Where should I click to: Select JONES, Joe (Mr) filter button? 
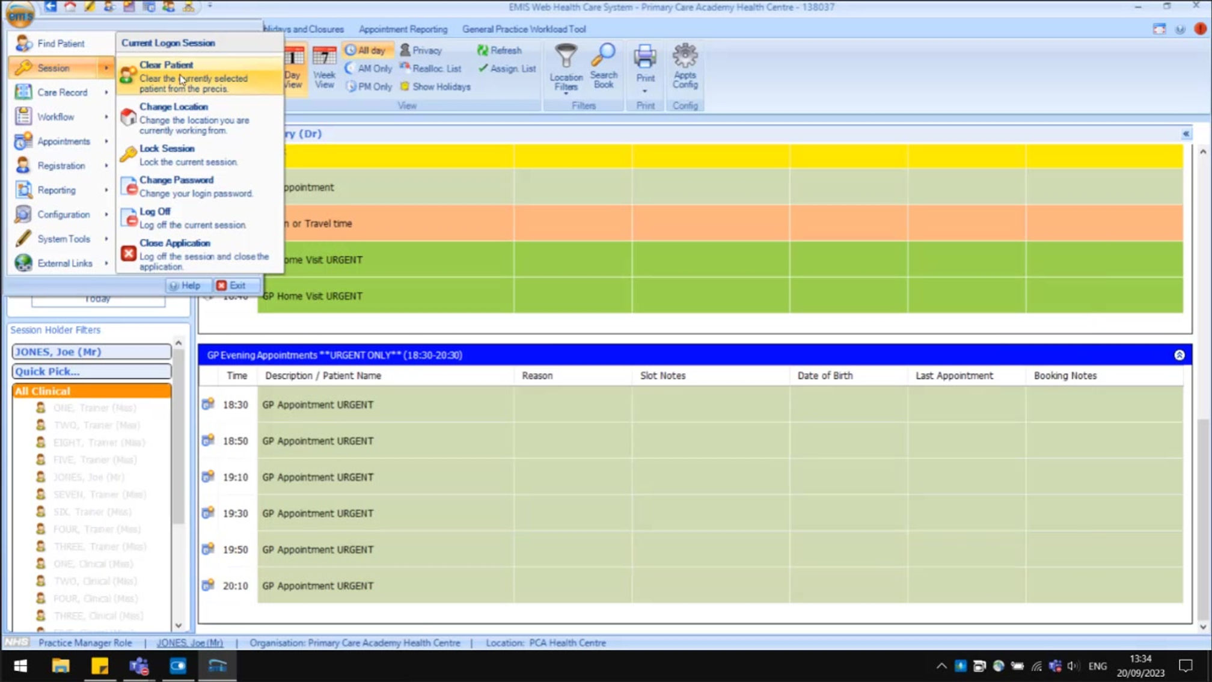pyautogui.click(x=91, y=351)
